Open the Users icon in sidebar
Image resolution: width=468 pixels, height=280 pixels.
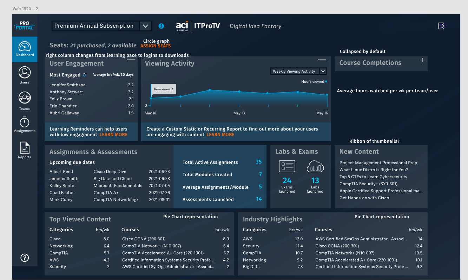(x=25, y=73)
